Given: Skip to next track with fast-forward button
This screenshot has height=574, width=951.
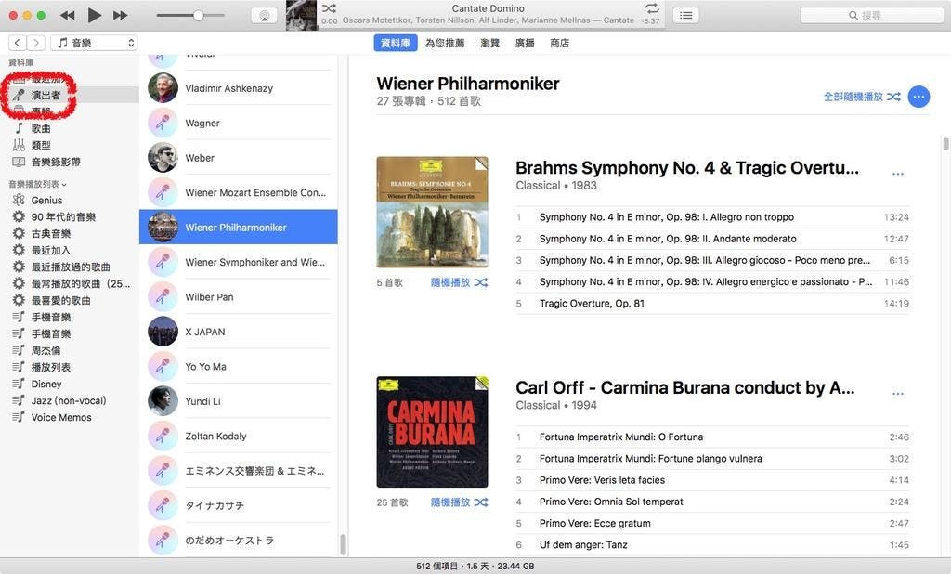Looking at the screenshot, I should coord(120,15).
